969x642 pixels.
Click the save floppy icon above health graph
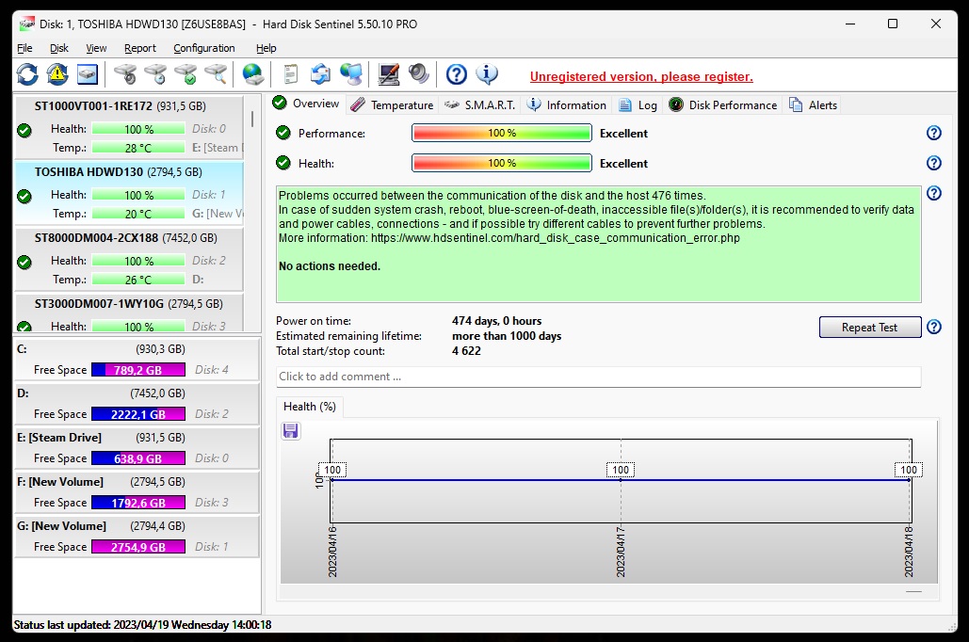[x=290, y=431]
